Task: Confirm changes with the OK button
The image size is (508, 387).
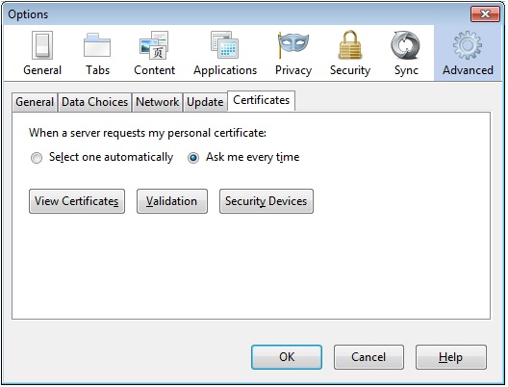Action: pos(287,357)
